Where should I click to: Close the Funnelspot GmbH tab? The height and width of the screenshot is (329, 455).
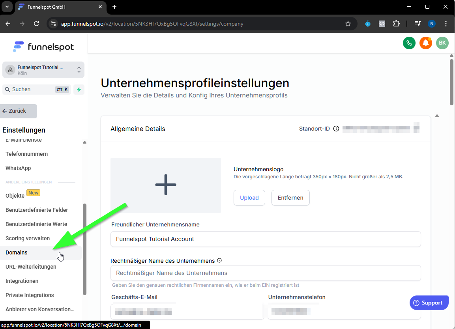click(x=100, y=7)
